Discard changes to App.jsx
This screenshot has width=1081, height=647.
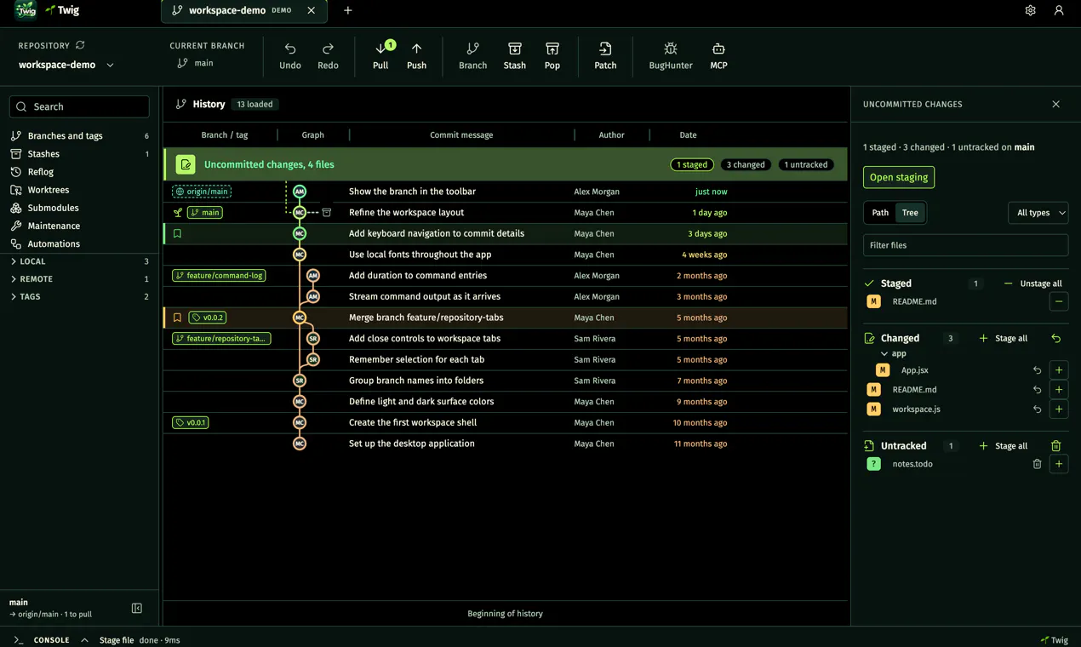point(1037,370)
